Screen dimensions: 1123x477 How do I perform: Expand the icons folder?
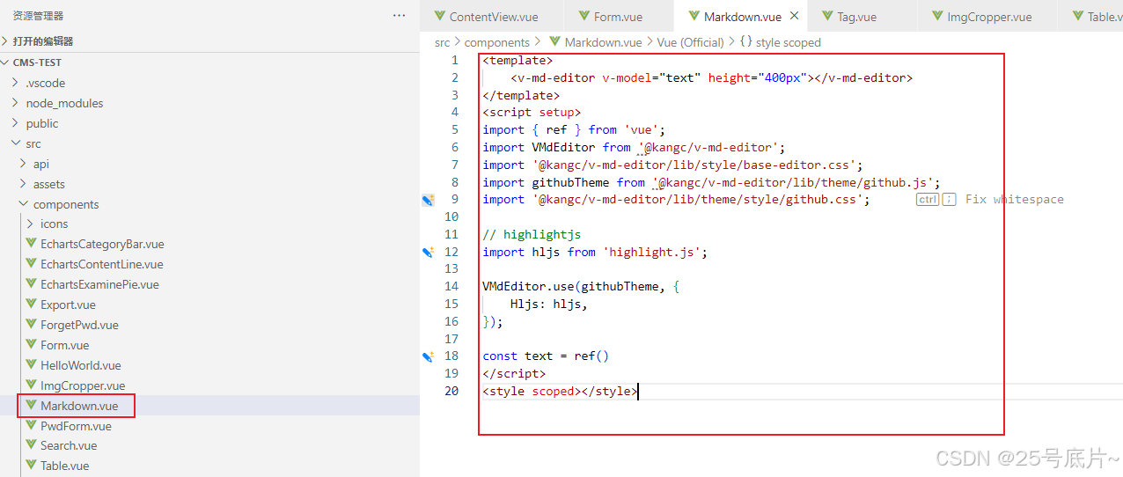(54, 224)
